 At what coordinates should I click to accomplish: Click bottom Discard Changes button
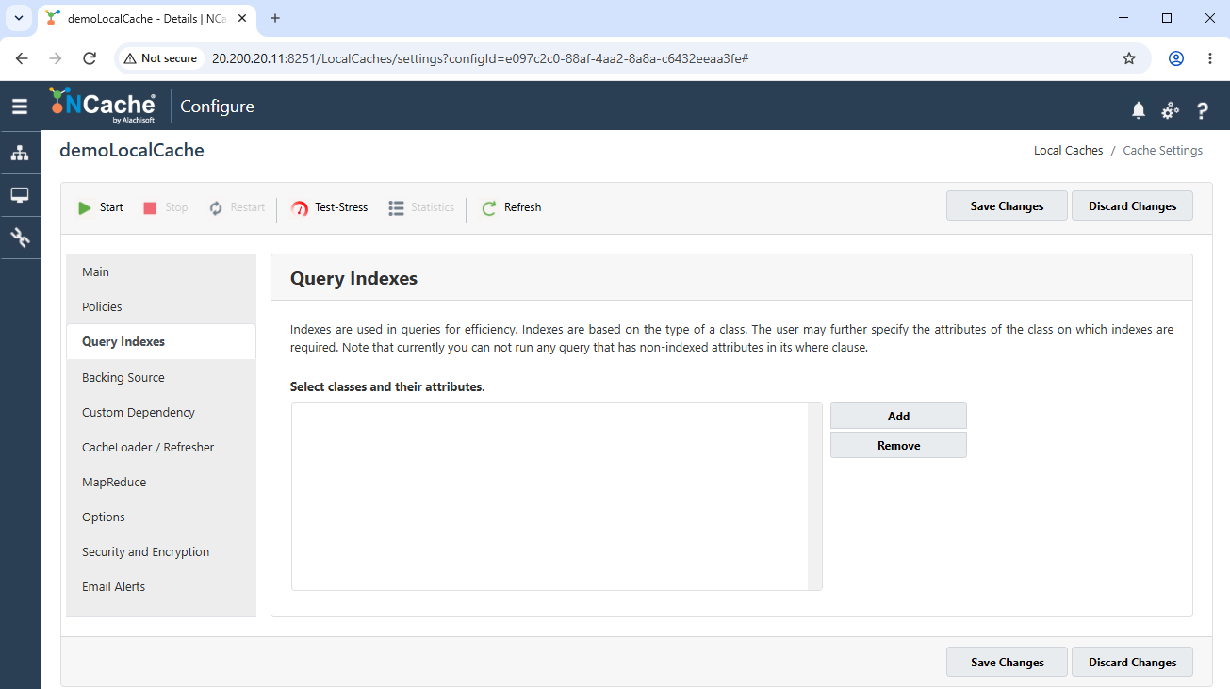tap(1132, 663)
